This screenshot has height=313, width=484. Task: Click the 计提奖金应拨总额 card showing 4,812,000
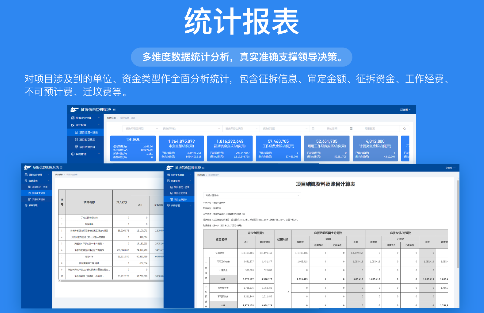[x=375, y=148]
